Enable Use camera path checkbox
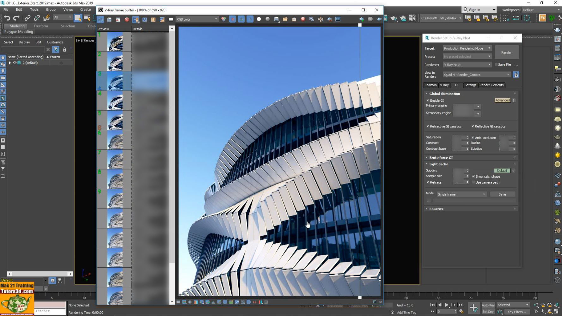 click(x=473, y=182)
